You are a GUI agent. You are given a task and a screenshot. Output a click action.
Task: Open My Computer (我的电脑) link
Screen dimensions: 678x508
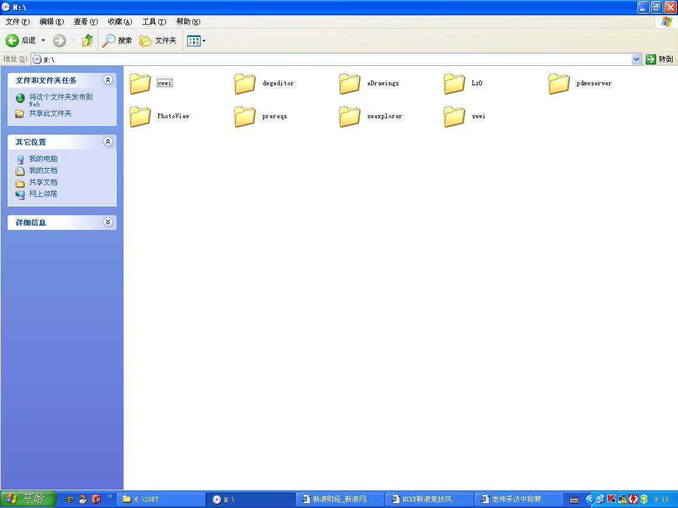click(43, 159)
